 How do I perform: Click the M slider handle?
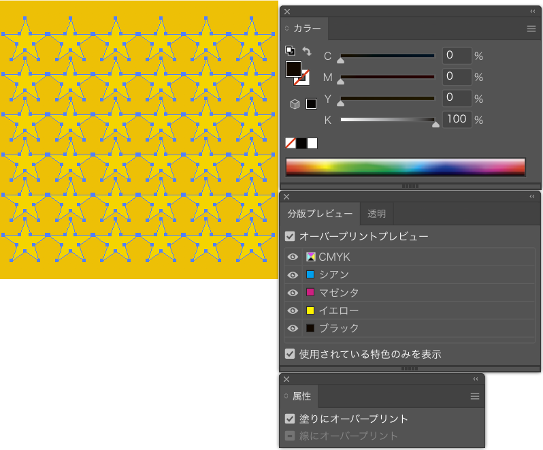(x=341, y=82)
